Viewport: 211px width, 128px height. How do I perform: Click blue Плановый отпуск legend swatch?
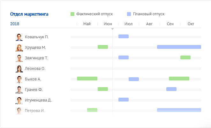click(129, 14)
